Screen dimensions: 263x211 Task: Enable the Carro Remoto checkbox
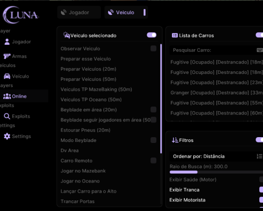click(154, 160)
